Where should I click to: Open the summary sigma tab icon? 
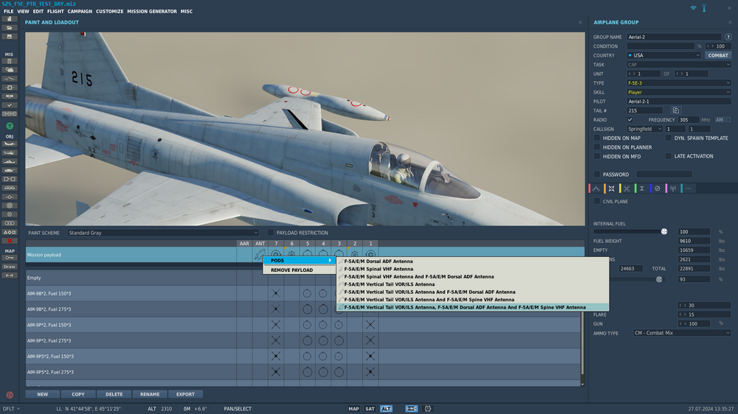[641, 189]
